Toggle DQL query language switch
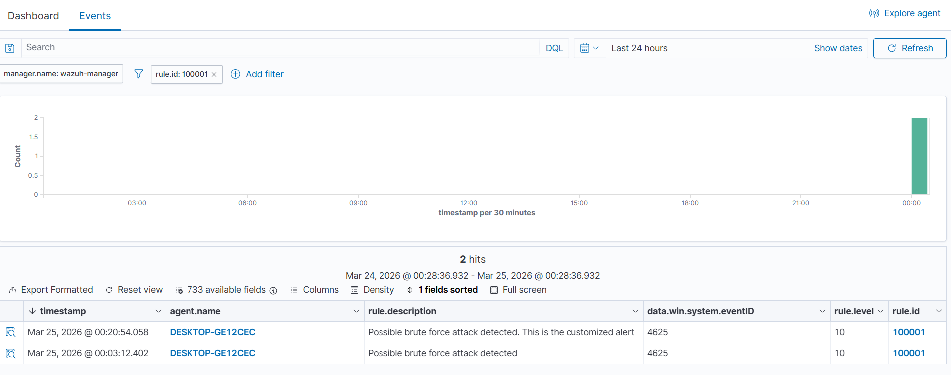 pyautogui.click(x=554, y=48)
